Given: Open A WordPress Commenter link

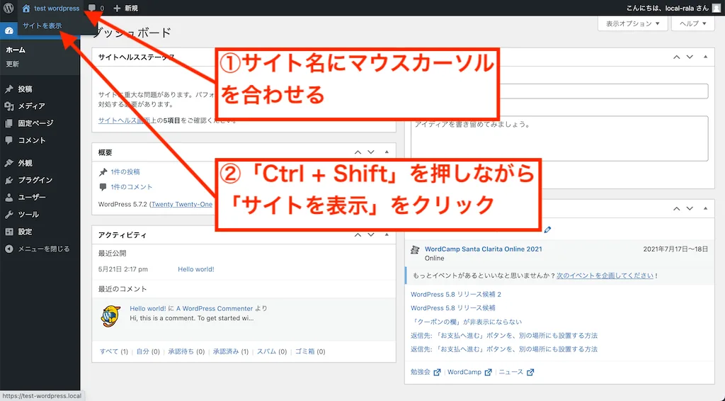Looking at the screenshot, I should 215,308.
